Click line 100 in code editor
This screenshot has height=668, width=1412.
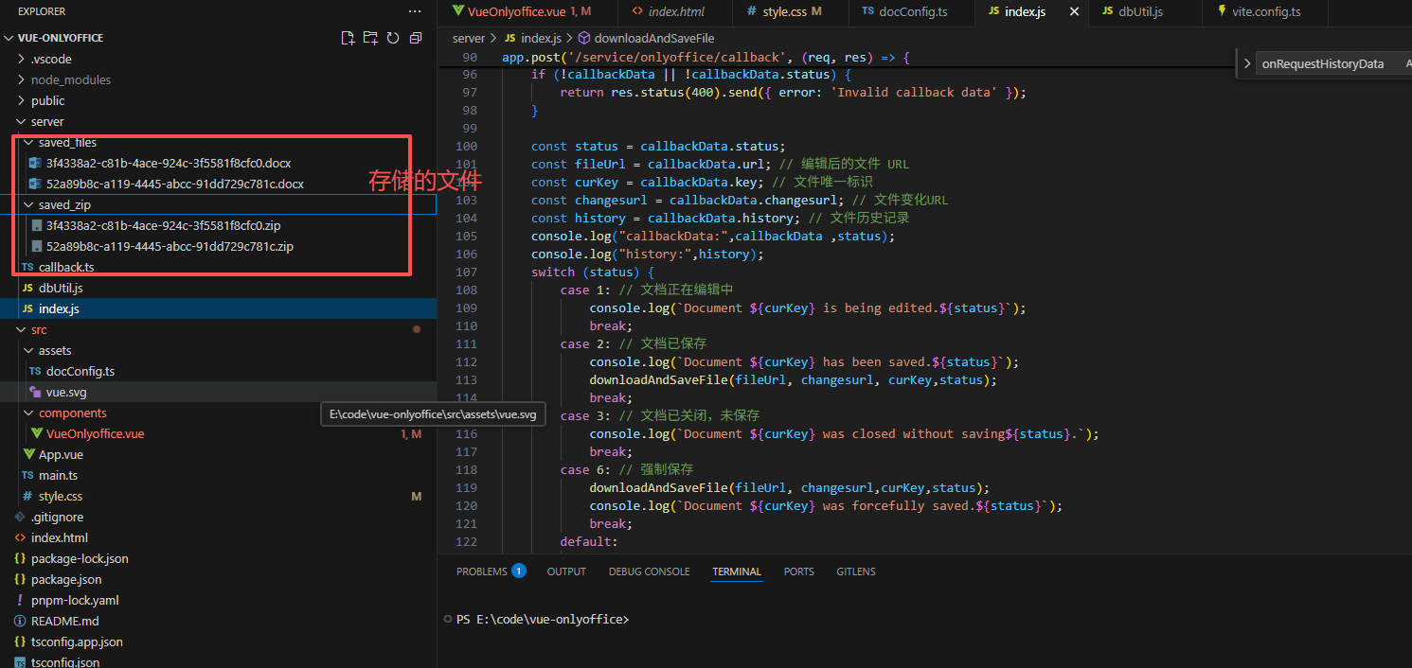(x=658, y=146)
